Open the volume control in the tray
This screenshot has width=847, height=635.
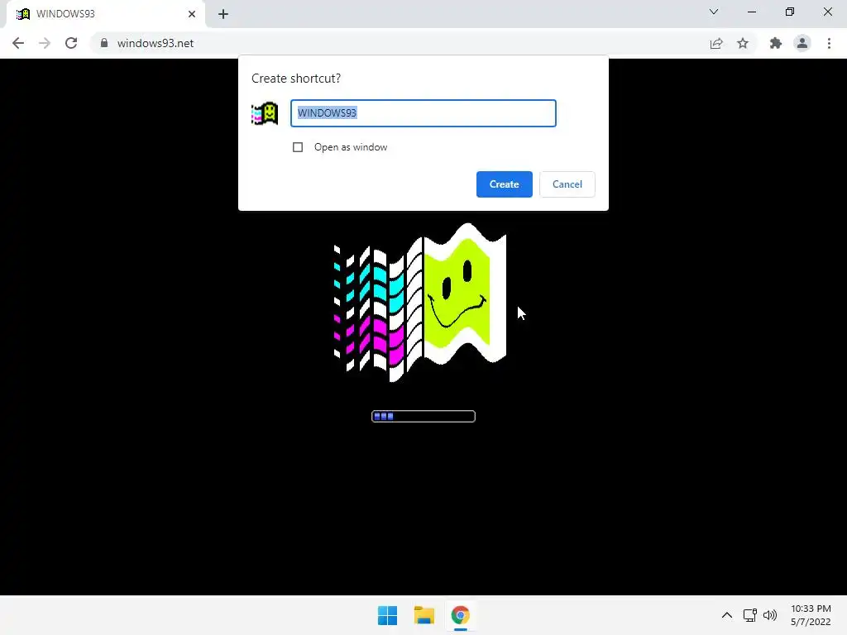pos(770,615)
